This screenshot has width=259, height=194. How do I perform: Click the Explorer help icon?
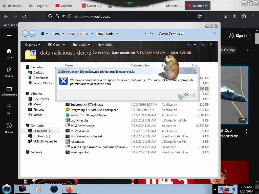[x=212, y=44]
